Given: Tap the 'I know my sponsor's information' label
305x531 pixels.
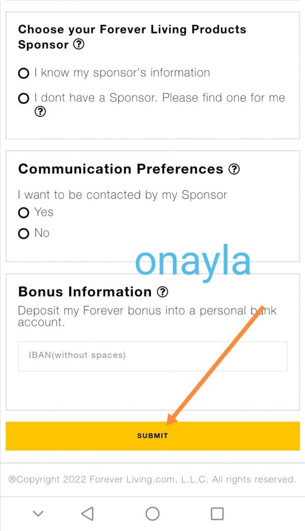Looking at the screenshot, I should coord(122,73).
